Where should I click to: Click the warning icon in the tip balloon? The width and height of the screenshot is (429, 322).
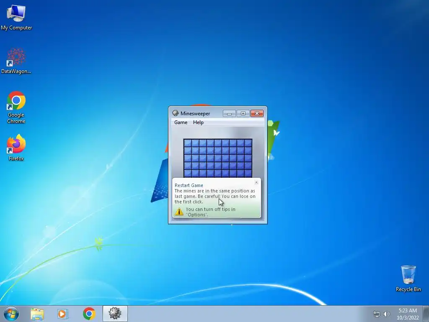pos(179,211)
